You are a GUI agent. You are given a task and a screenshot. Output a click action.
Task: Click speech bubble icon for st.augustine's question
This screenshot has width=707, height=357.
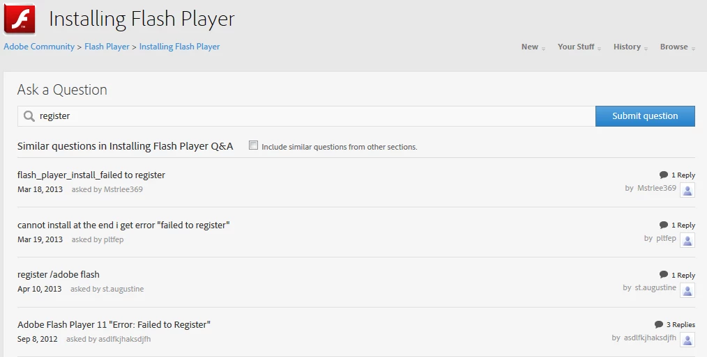click(x=663, y=275)
